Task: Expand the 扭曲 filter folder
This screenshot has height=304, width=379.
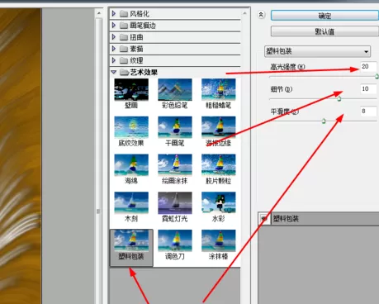Action: point(114,37)
